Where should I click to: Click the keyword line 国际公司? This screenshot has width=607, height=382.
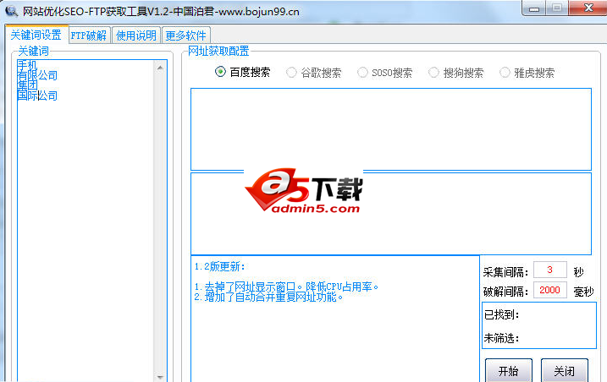37,95
